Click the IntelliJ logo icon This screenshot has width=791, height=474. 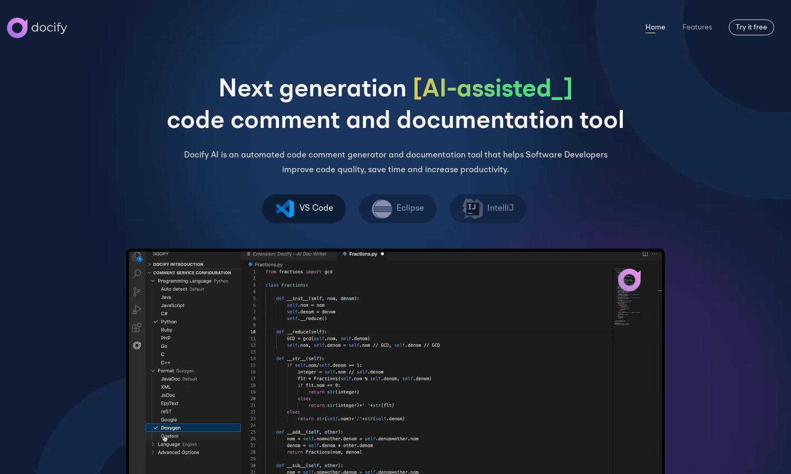click(x=472, y=209)
